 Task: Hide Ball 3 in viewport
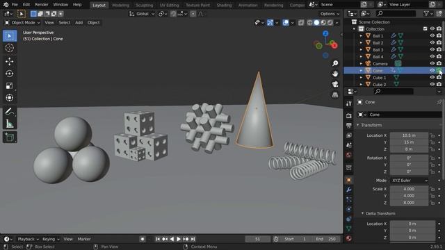pos(432,49)
